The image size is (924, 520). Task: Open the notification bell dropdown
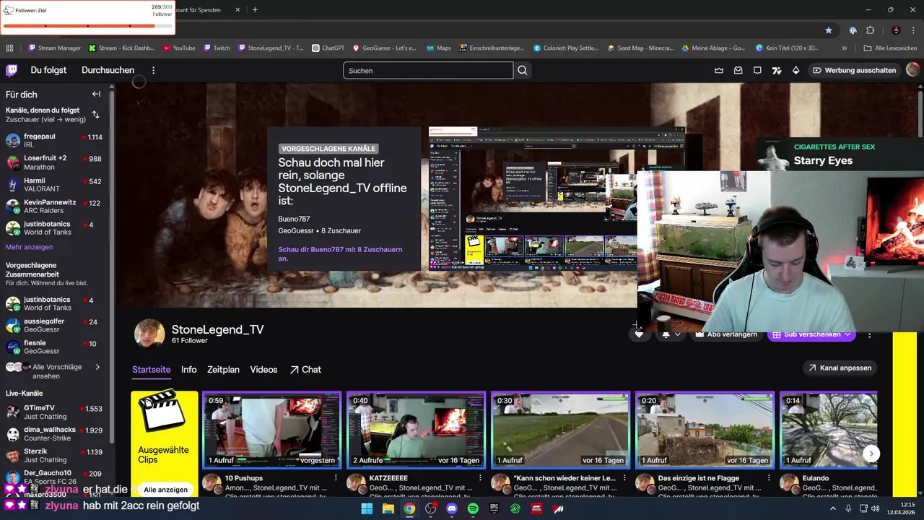(x=671, y=334)
